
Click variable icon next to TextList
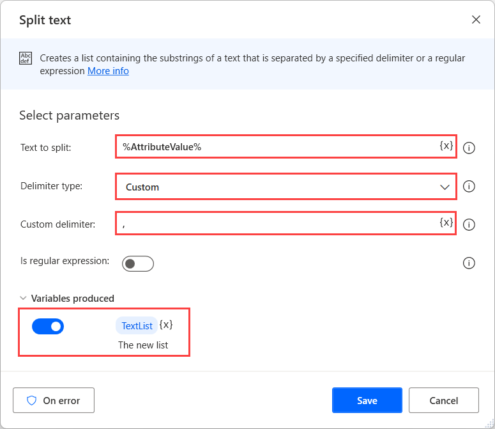(166, 325)
